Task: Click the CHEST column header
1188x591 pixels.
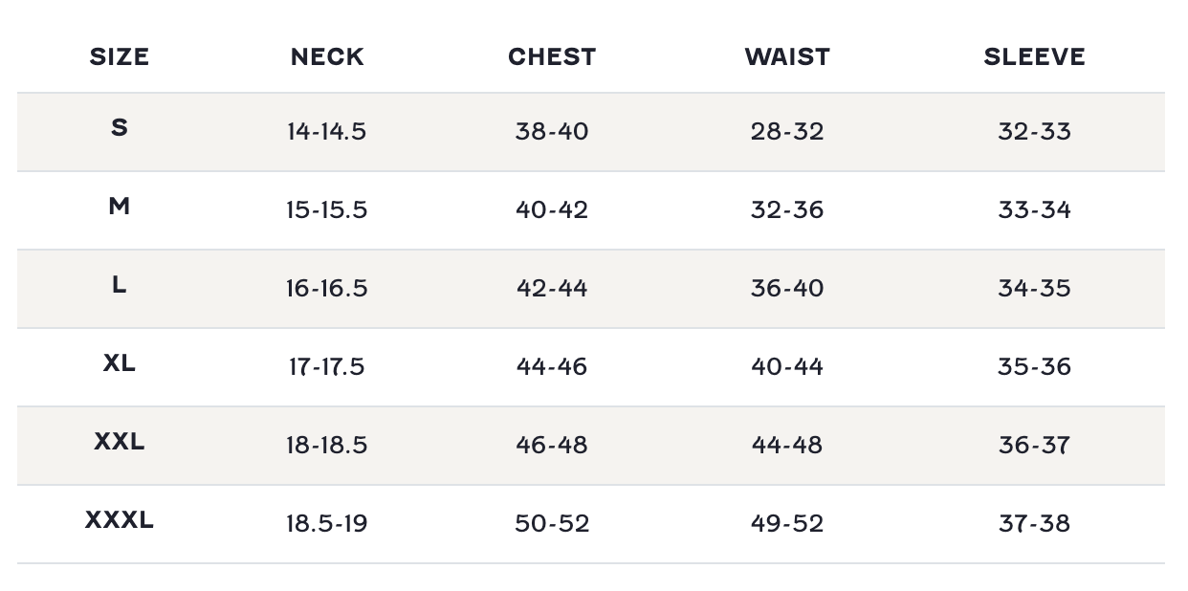Action: pos(552,57)
